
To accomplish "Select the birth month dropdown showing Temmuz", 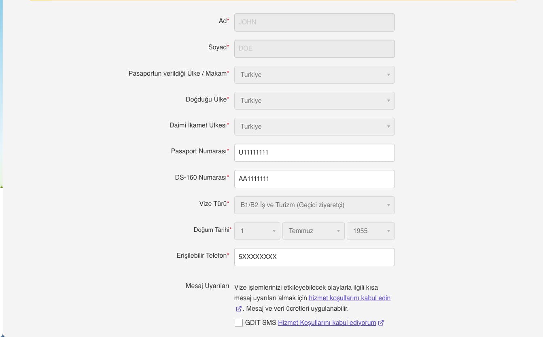I will 313,231.
